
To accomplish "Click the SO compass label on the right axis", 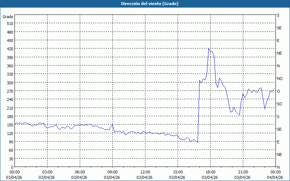I will point(279,104).
